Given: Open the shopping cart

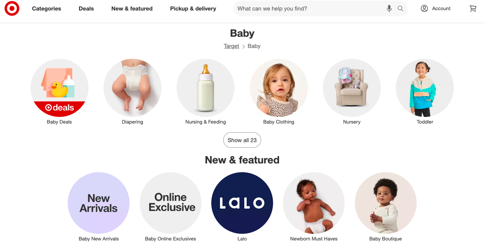Looking at the screenshot, I should coord(473,8).
